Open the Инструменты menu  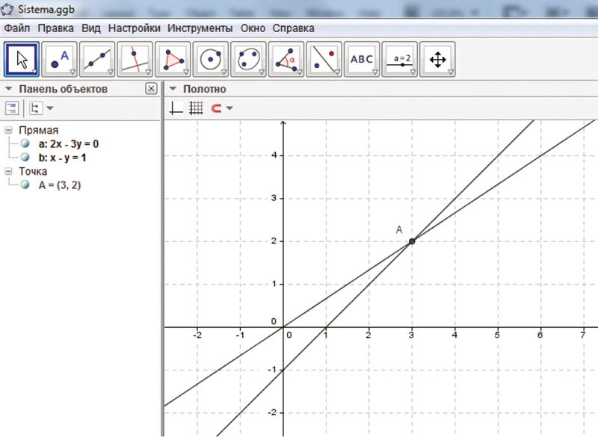point(200,28)
